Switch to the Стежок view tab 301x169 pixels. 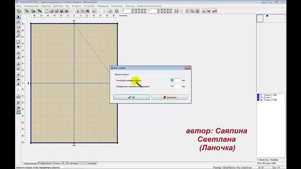tap(56, 163)
